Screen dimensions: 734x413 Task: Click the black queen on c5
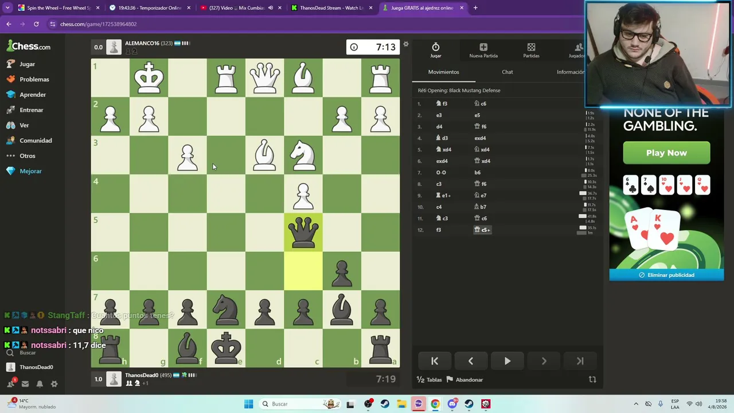303,232
